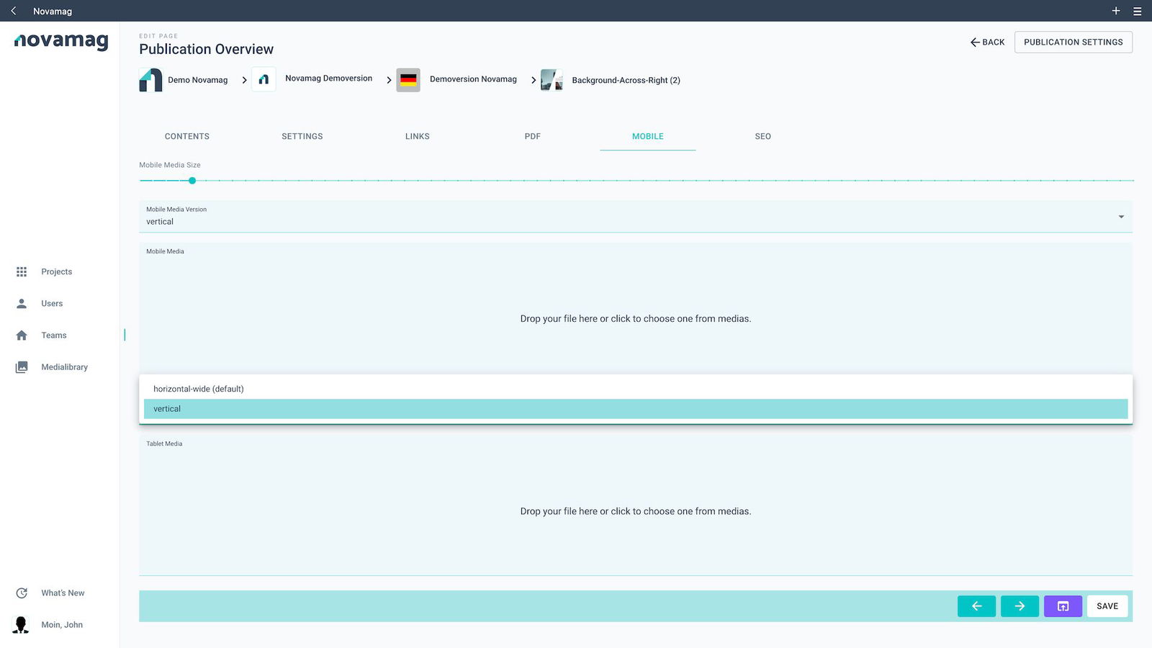The width and height of the screenshot is (1152, 648).
Task: Click the Tablet Media drop zone
Action: pos(635,511)
